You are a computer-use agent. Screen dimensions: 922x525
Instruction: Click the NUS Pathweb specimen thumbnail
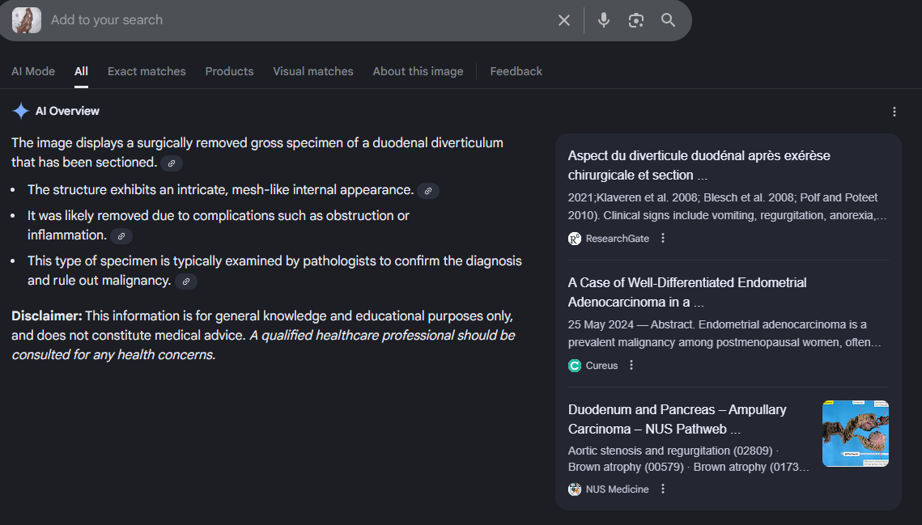click(855, 434)
